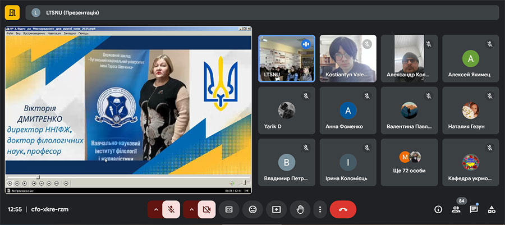Stop the video in the media player

24,183
